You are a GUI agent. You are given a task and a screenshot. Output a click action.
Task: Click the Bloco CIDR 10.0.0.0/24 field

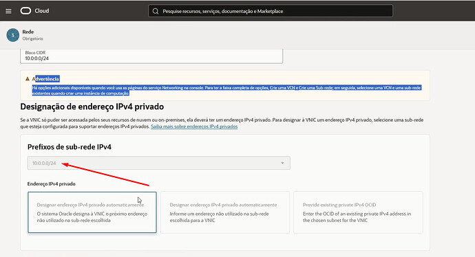[151, 56]
